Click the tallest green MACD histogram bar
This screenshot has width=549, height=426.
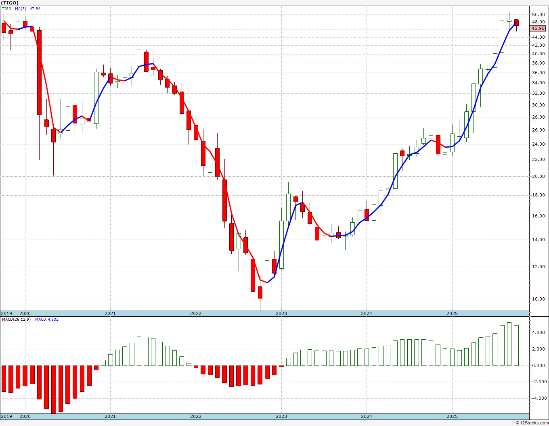pos(509,344)
